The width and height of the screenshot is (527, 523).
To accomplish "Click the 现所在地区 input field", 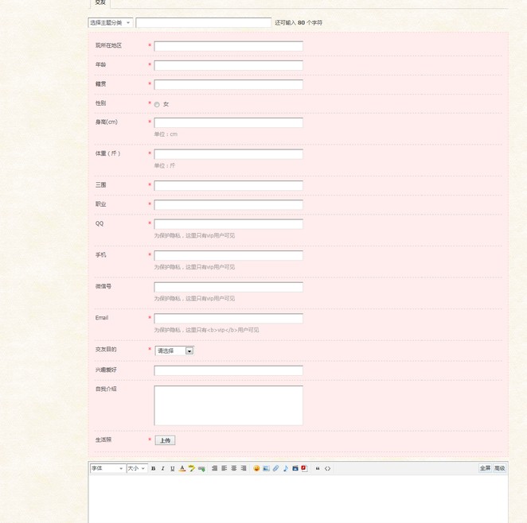I will click(228, 46).
